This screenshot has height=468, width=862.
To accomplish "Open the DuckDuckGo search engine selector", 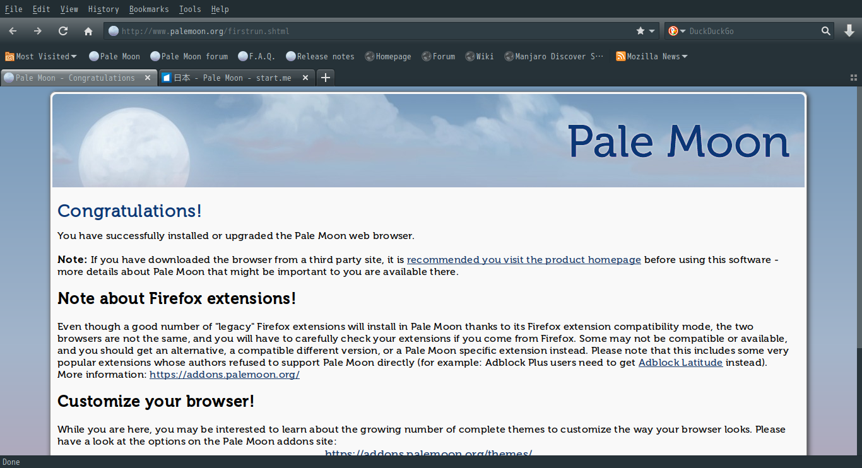I will click(x=677, y=31).
